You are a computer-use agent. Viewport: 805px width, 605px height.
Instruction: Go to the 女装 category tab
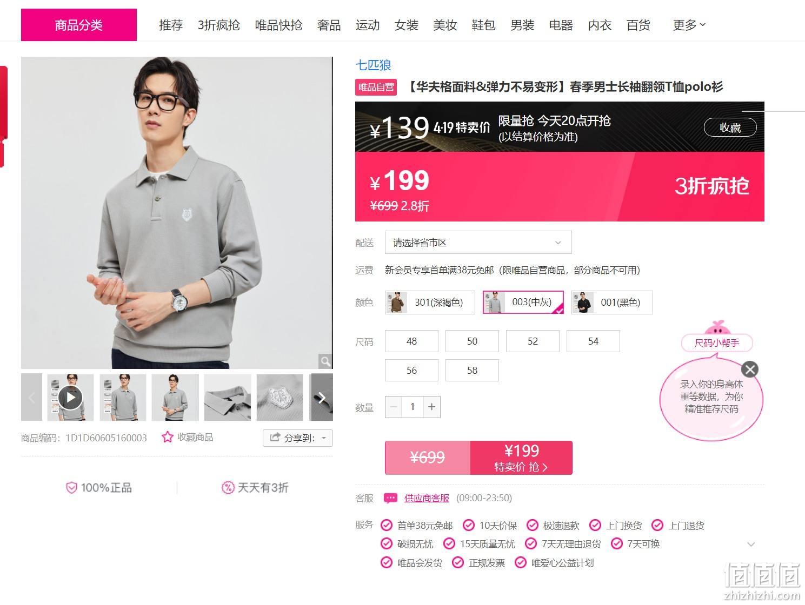tap(406, 25)
